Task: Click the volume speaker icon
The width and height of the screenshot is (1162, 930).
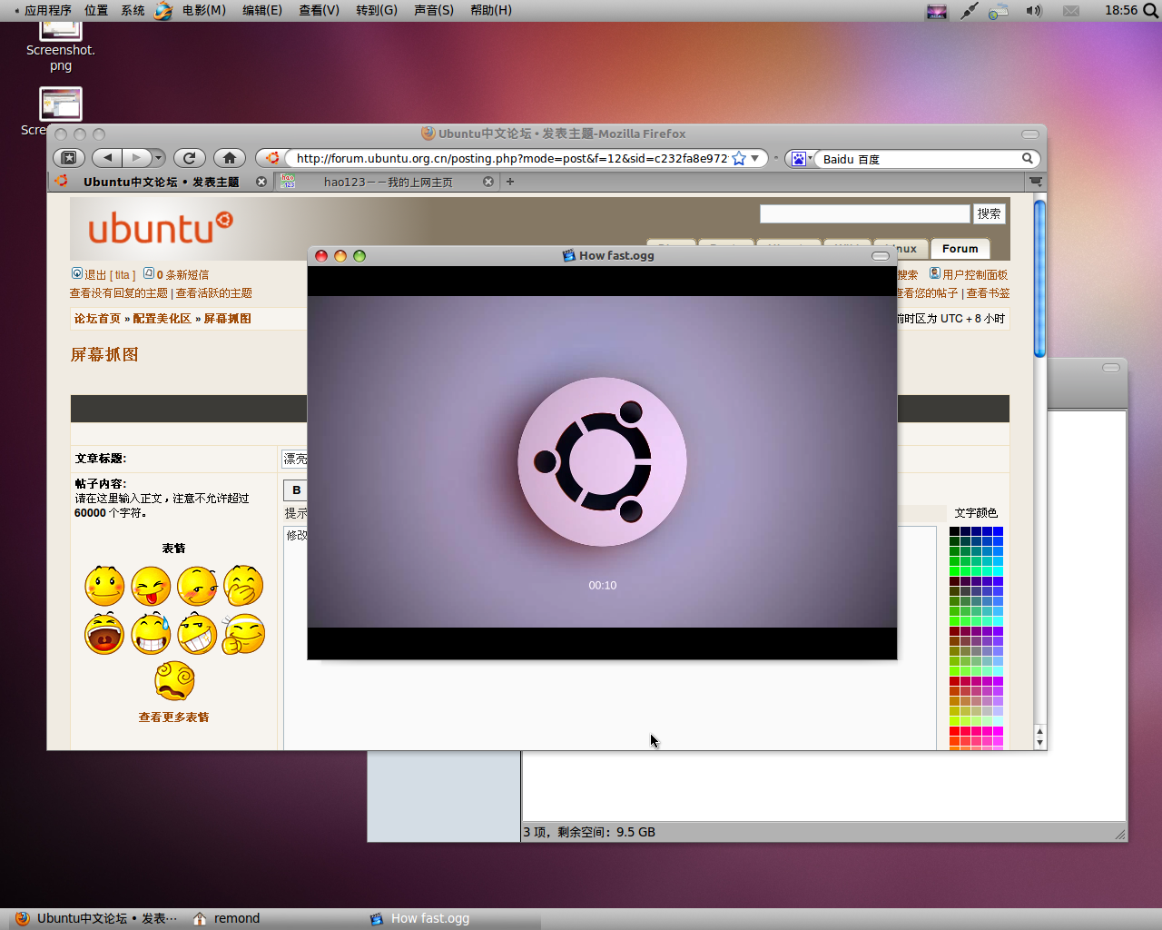Action: point(1034,11)
